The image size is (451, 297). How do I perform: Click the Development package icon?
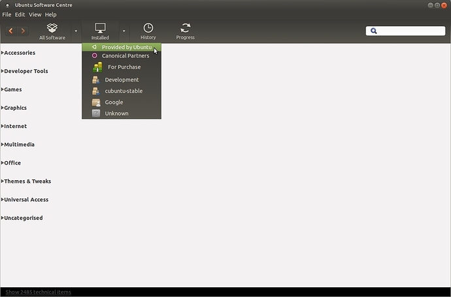96,80
